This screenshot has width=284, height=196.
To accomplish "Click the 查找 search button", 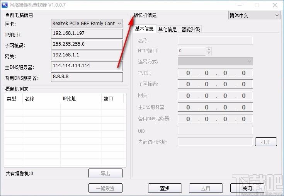I will pyautogui.click(x=165, y=188).
